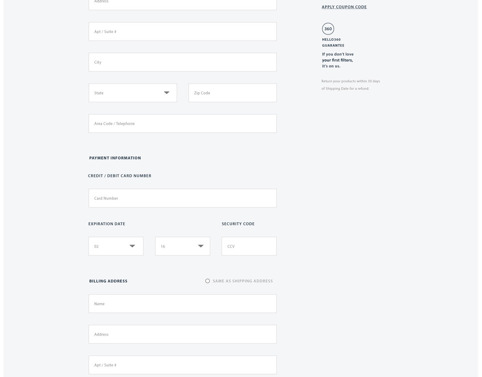Image resolution: width=482 pixels, height=377 pixels.
Task: Click the Zip Code field
Action: coord(232,93)
